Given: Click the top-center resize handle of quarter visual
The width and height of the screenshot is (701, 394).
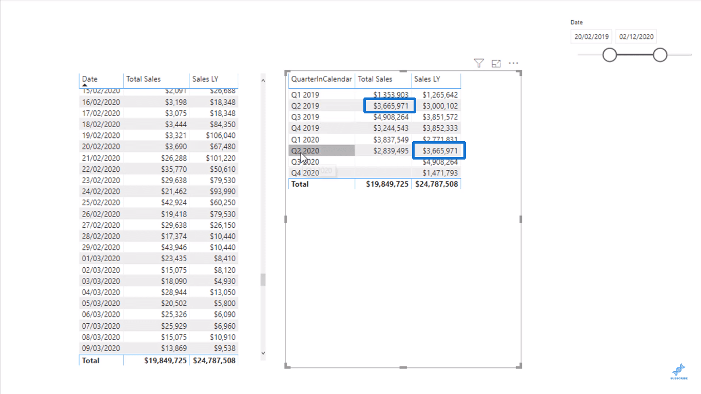Looking at the screenshot, I should 403,71.
